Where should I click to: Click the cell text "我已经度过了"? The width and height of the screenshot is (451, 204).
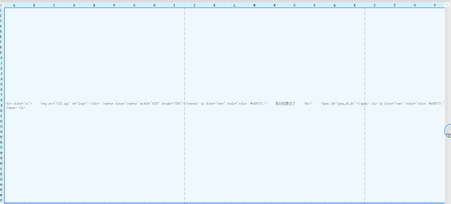[285, 103]
